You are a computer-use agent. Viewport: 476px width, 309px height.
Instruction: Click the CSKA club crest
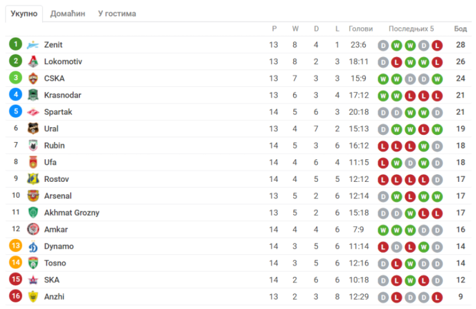point(33,78)
